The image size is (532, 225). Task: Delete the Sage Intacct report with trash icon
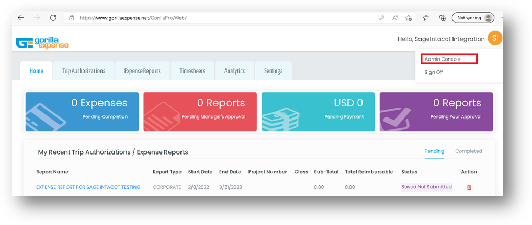click(469, 187)
